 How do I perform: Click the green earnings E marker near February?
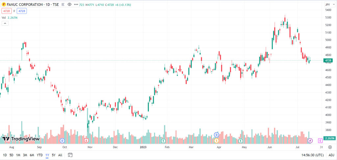[x=164, y=141]
